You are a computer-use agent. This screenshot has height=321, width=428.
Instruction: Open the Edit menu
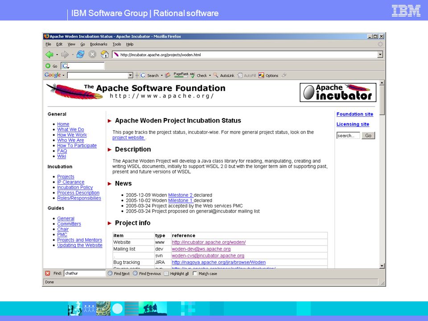[x=59, y=44]
